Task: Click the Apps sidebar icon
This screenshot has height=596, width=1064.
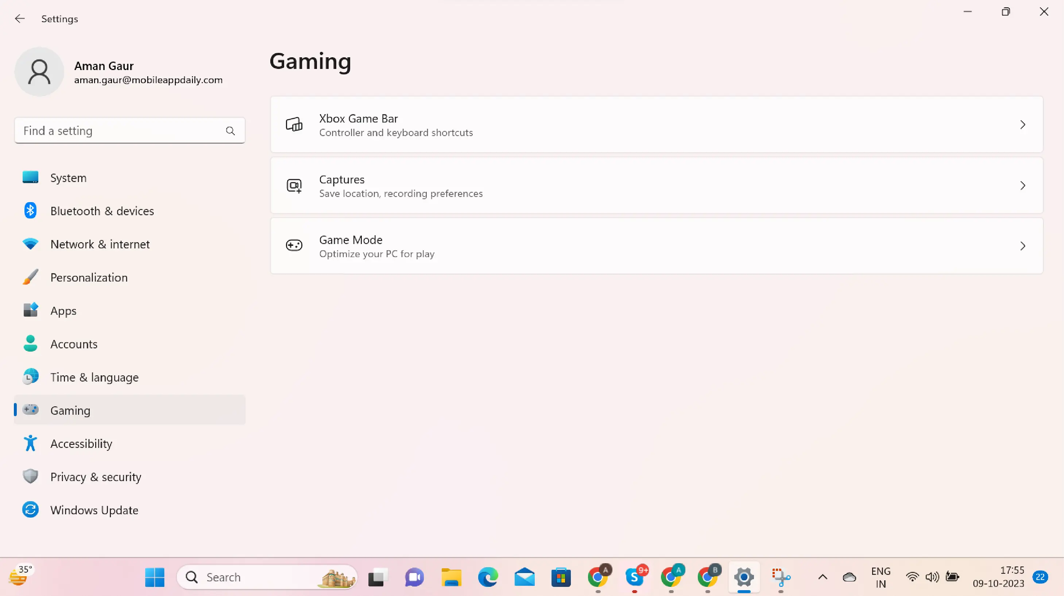Action: [x=31, y=310]
